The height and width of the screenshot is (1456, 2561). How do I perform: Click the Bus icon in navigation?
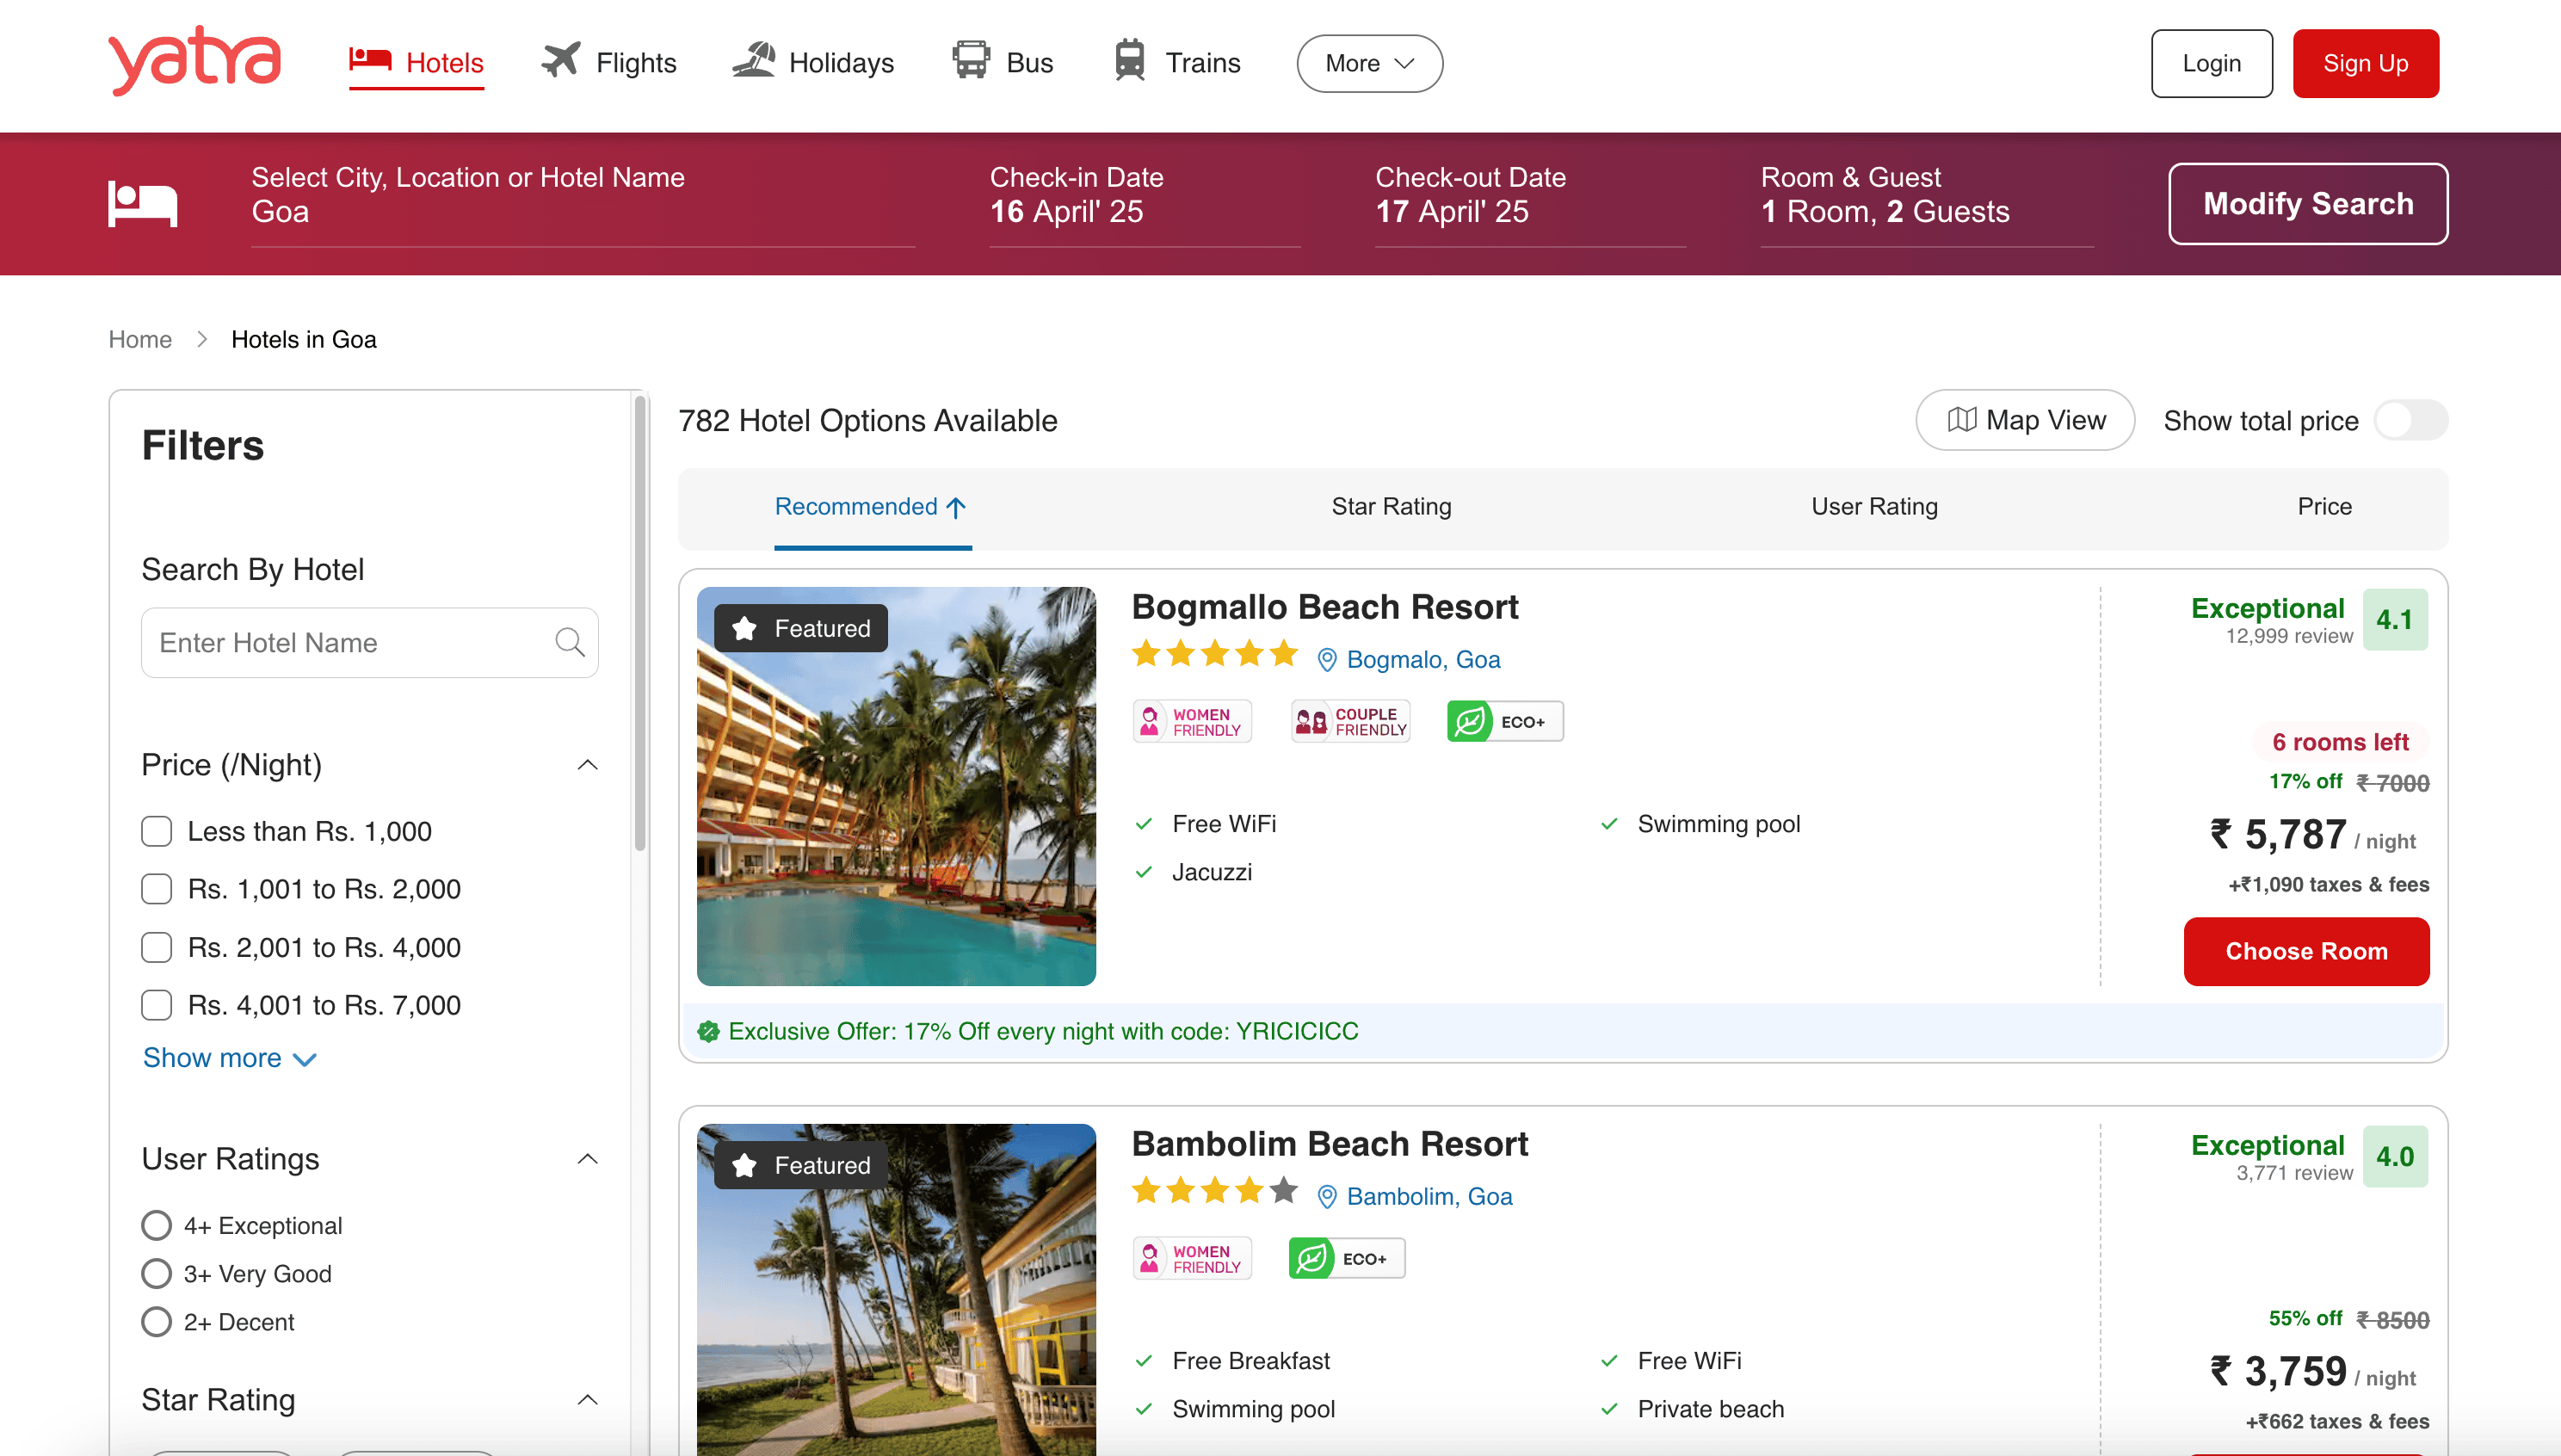coord(970,61)
